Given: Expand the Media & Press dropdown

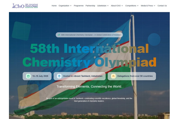Looking at the screenshot, I should tap(148, 6).
